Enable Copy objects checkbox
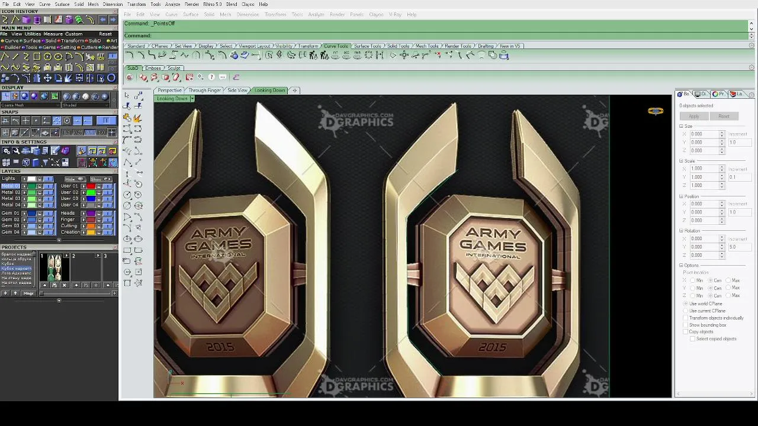This screenshot has width=758, height=426. 686,332
